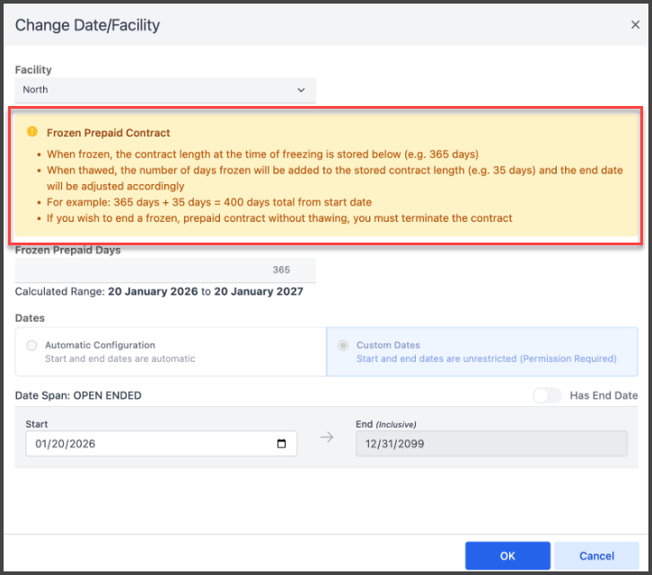Click the End (Inclusive) date field
The width and height of the screenshot is (652, 575).
[490, 444]
